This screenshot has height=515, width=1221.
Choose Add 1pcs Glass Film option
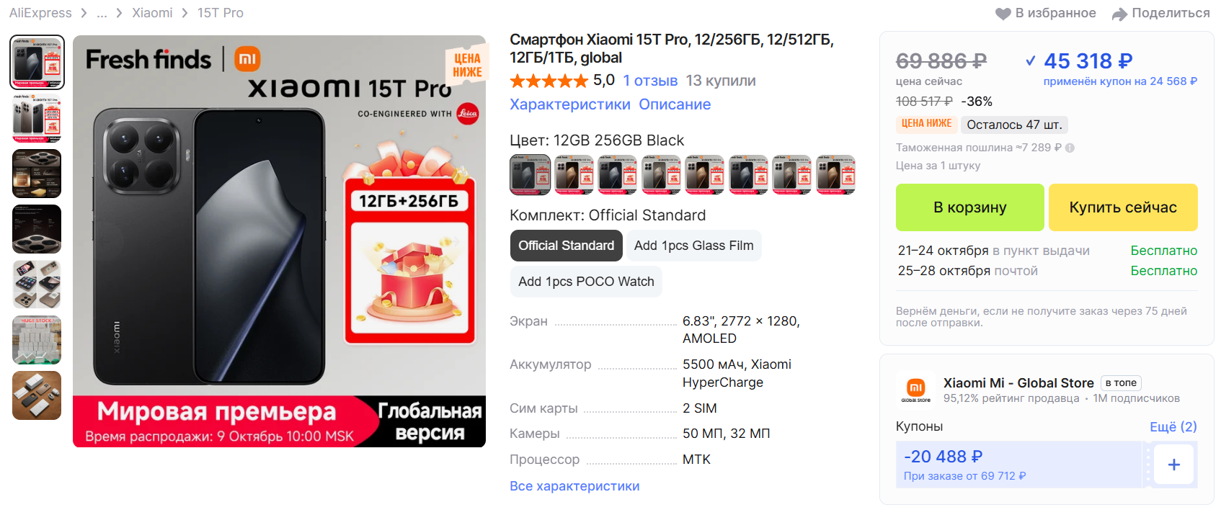click(x=693, y=246)
